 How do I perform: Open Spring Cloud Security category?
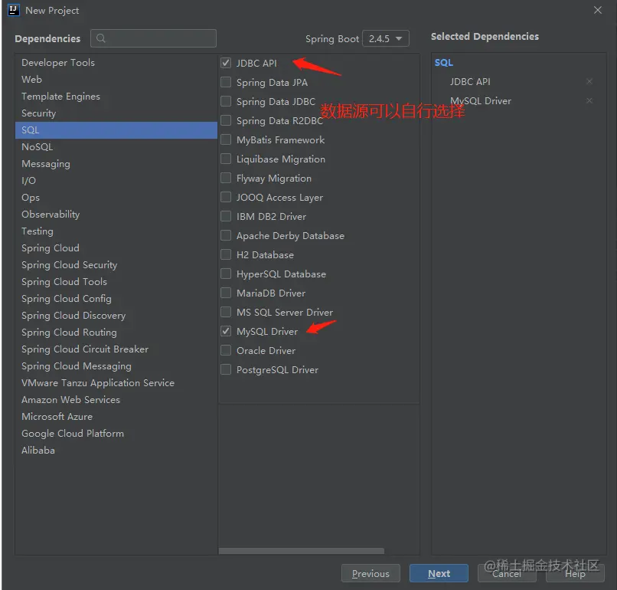(x=116, y=265)
